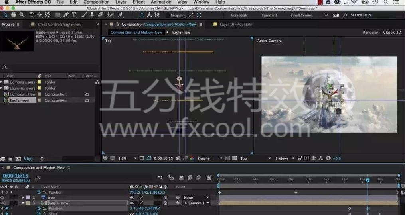Open the Graph Editor in timeline
Viewport: 407px width, 215px height.
tap(209, 178)
